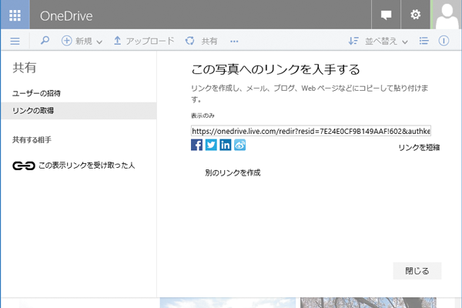Viewport: 462px width, 308px height.
Task: Click the search magnifier icon
Action: click(45, 40)
